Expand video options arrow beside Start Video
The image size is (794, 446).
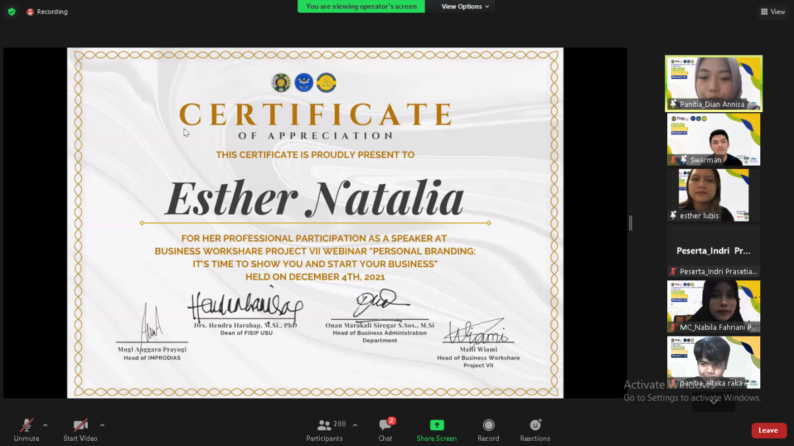point(102,425)
